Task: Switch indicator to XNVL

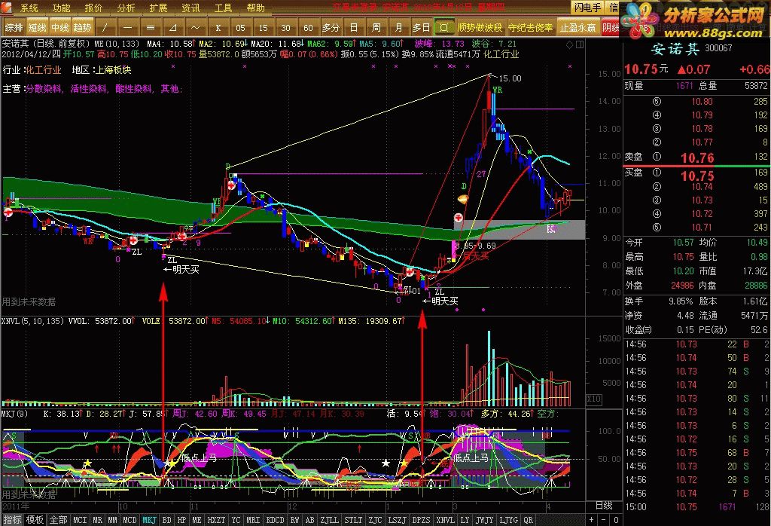Action: 446,520
